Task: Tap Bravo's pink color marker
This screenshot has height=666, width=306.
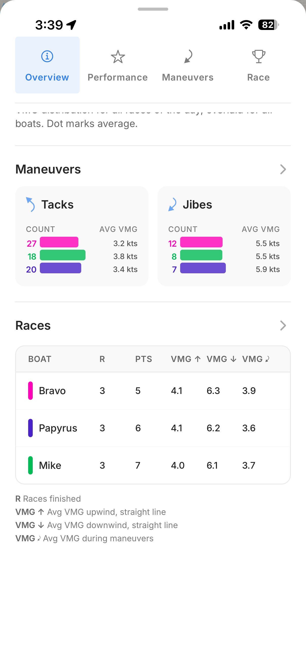Action: pos(31,391)
